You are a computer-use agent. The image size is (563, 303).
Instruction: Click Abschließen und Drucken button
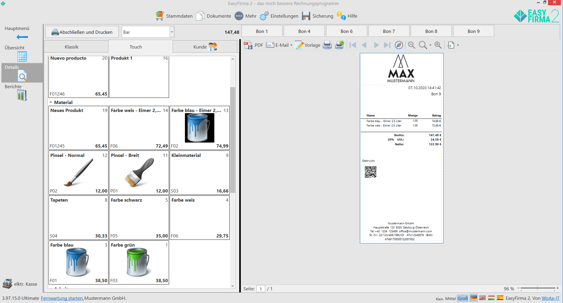[82, 32]
